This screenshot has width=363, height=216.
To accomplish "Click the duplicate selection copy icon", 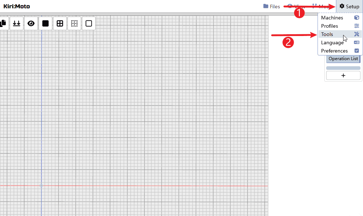I will (x=3, y=23).
